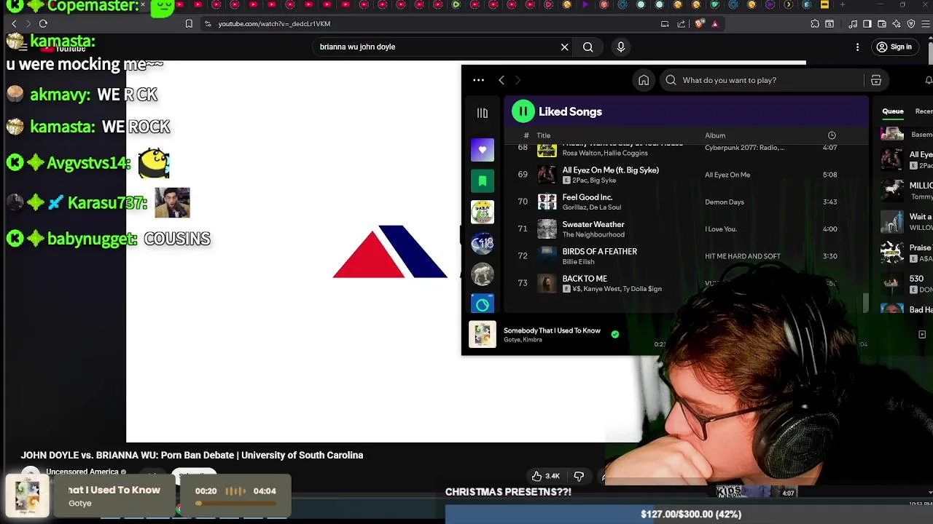Like the YouTube video with 3.4K likes

click(x=546, y=476)
